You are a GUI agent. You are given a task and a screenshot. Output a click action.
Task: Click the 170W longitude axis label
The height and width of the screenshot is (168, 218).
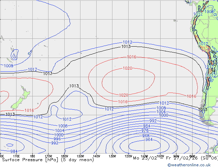(48, 156)
